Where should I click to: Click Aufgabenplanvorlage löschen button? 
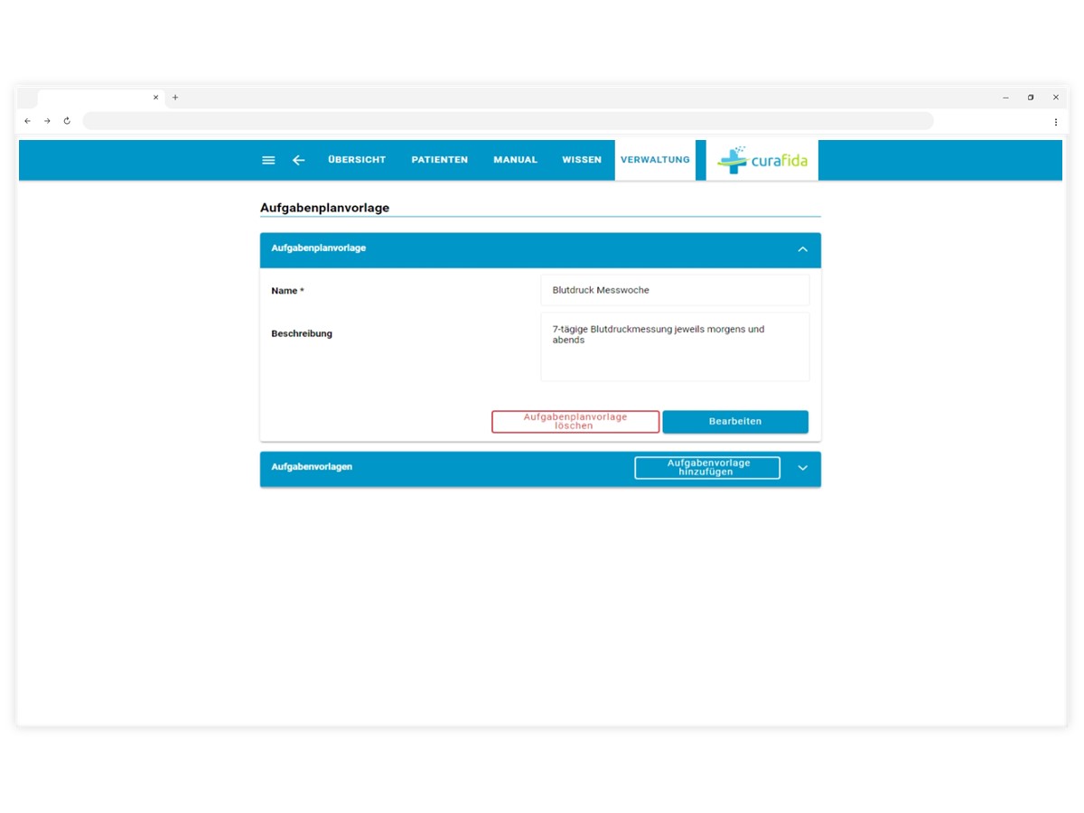pos(575,422)
